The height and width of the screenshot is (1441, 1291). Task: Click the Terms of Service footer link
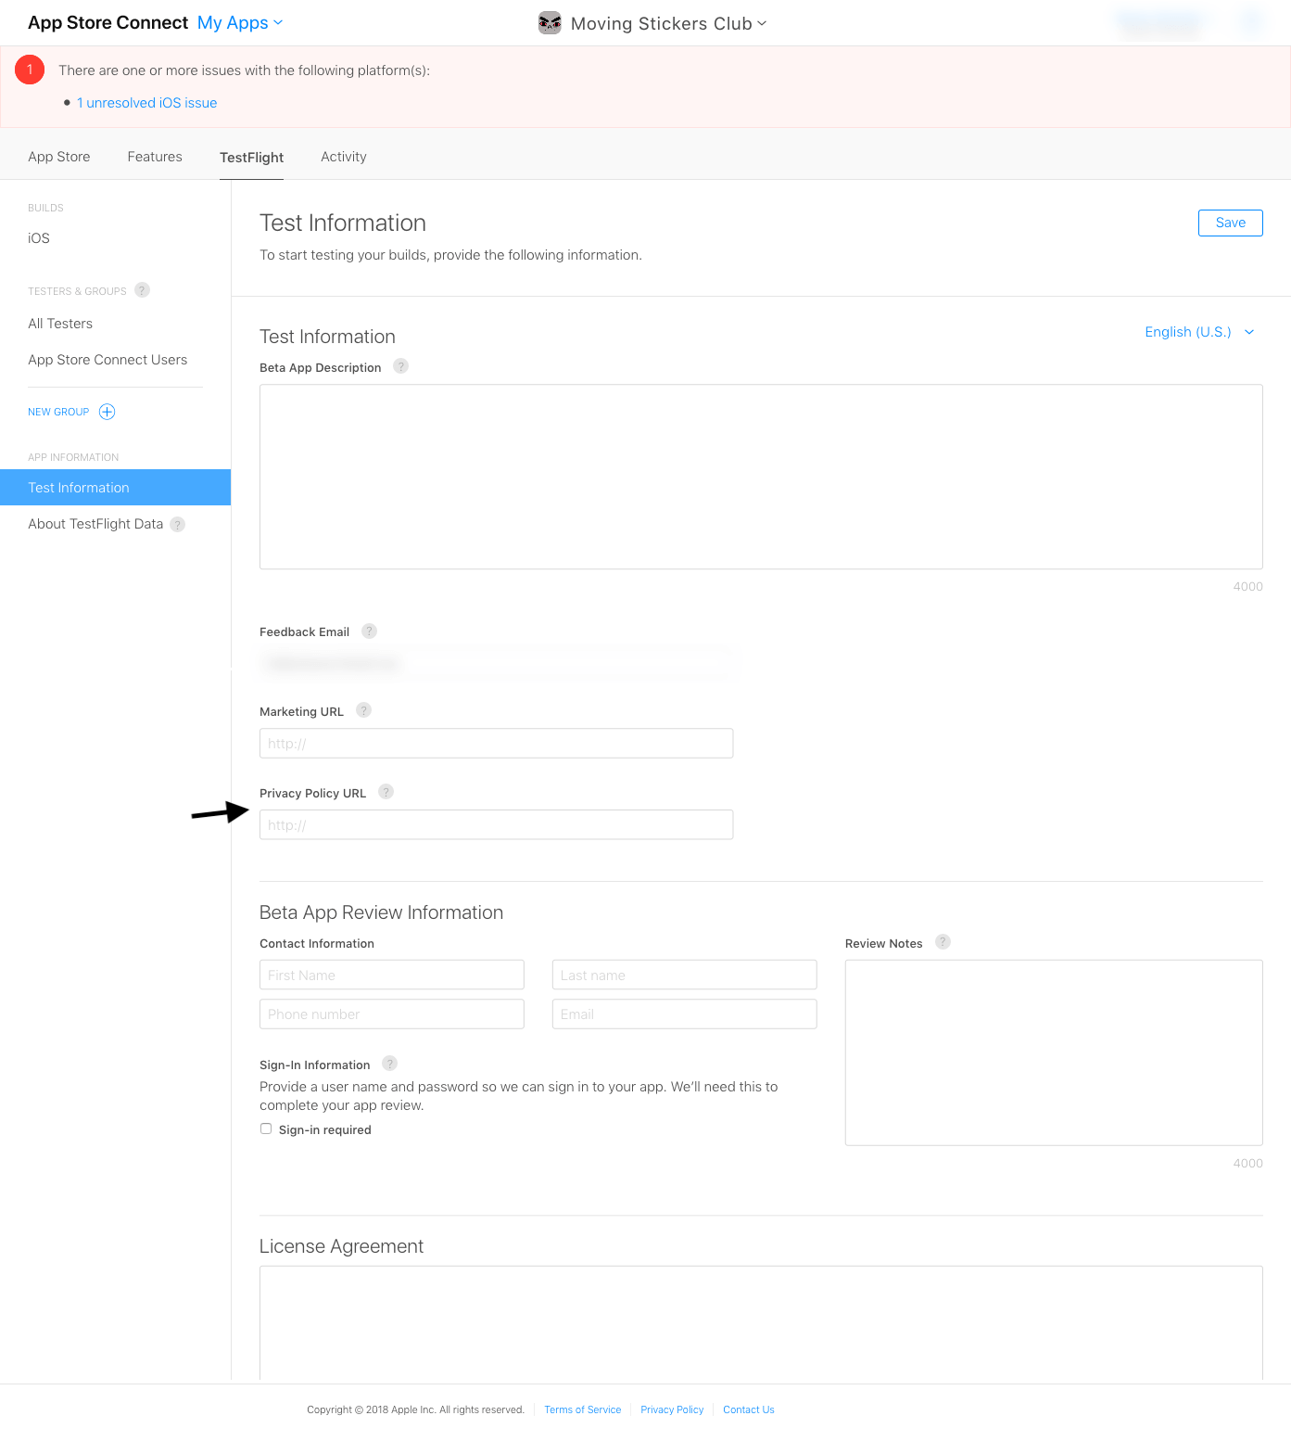click(x=582, y=1409)
